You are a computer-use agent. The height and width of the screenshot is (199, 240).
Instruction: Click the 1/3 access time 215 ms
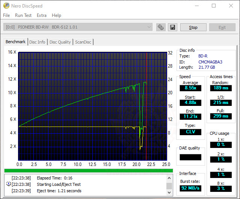[221, 103]
